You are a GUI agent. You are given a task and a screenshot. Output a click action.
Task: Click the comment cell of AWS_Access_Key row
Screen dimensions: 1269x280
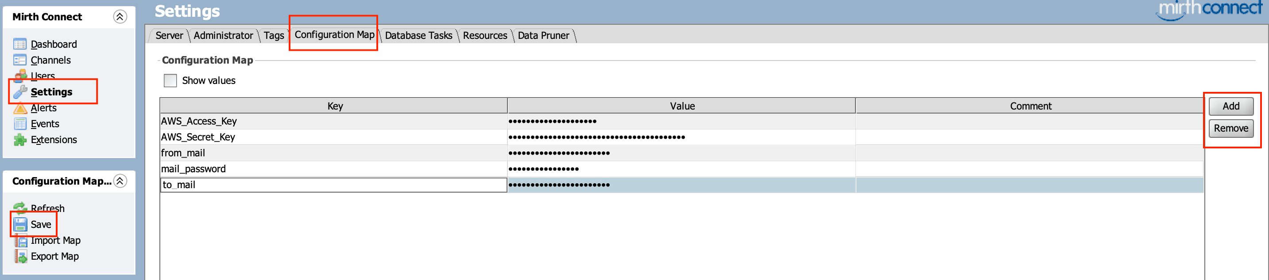1029,121
